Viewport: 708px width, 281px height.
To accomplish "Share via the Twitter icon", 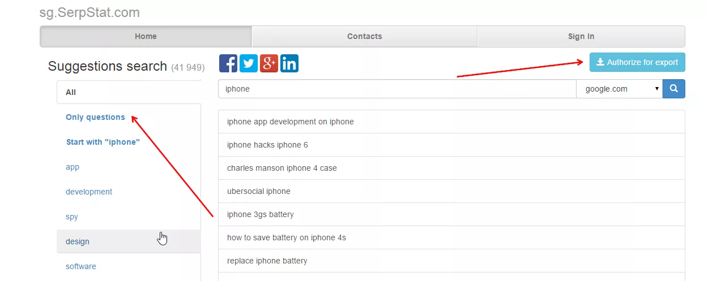I will pyautogui.click(x=249, y=63).
